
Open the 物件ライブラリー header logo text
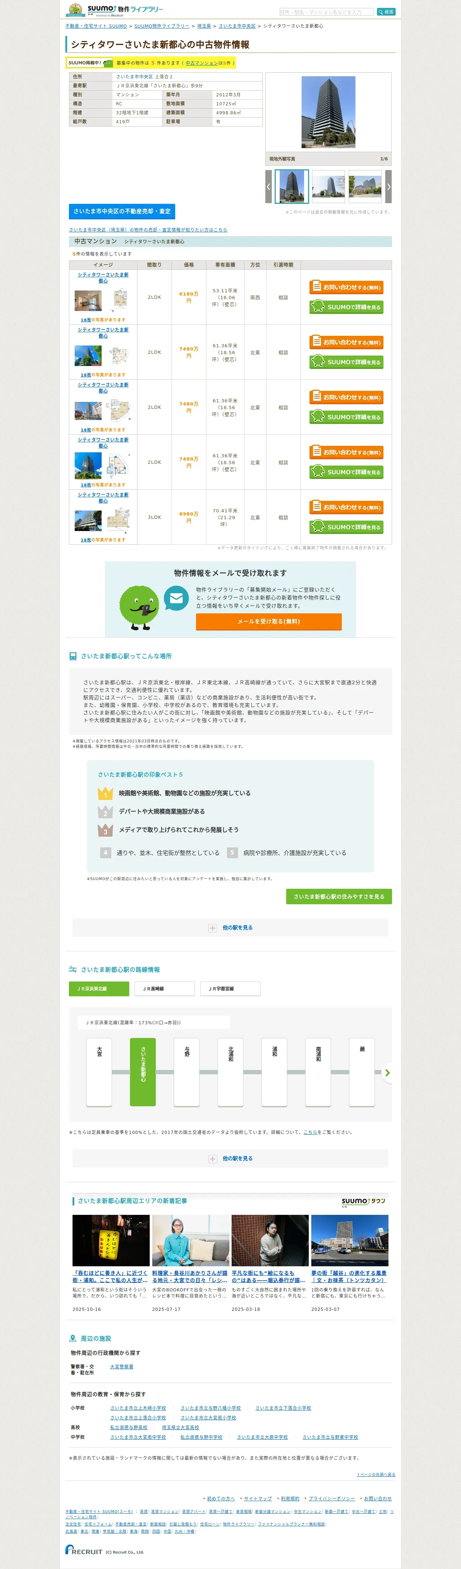tap(140, 9)
